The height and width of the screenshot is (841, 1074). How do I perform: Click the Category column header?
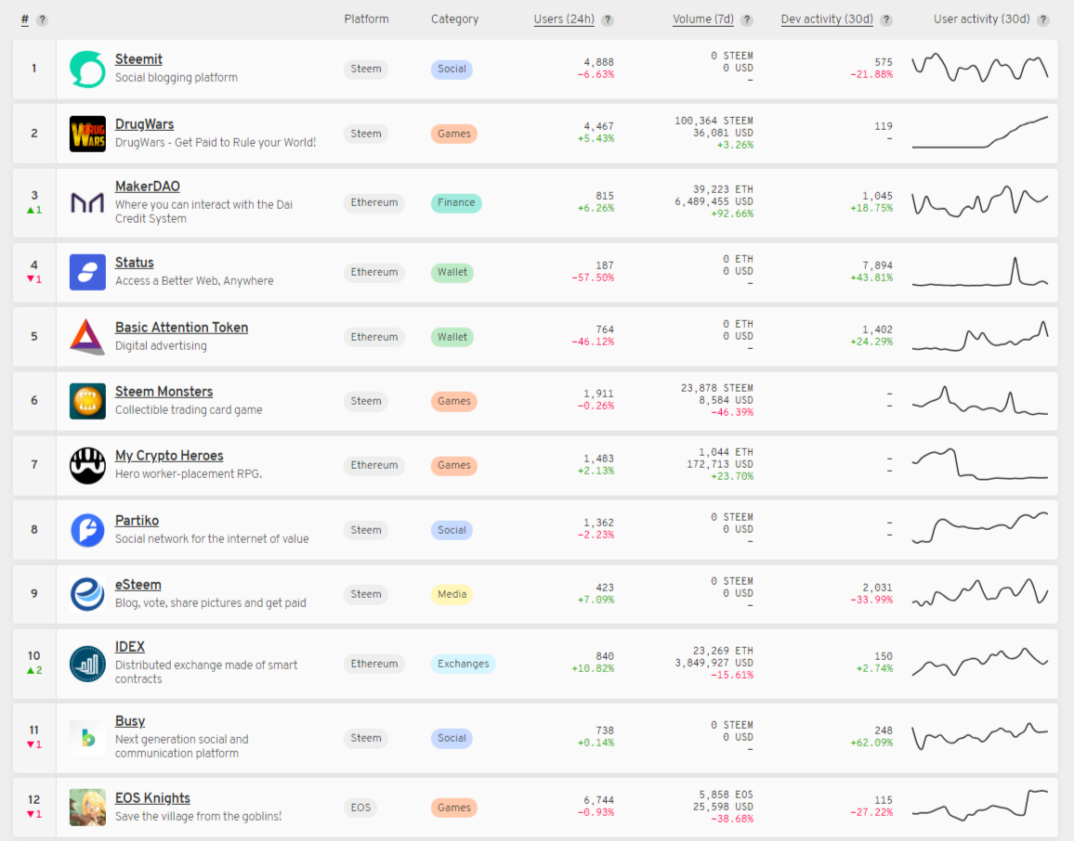[x=455, y=19]
